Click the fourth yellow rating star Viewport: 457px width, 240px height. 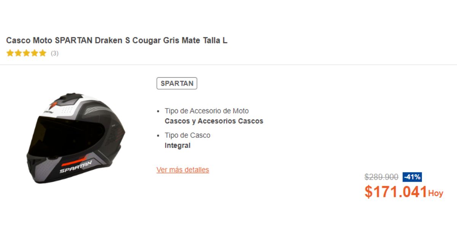tap(34, 53)
